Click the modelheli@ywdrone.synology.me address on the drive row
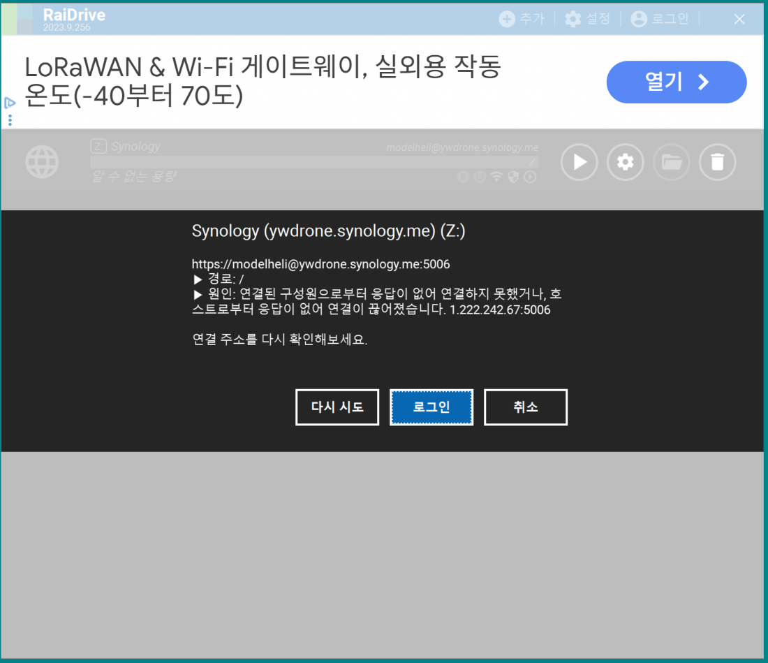 (x=462, y=147)
